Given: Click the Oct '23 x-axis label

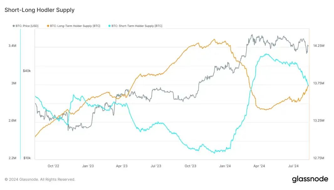Looking at the screenshot, I should (190, 166).
